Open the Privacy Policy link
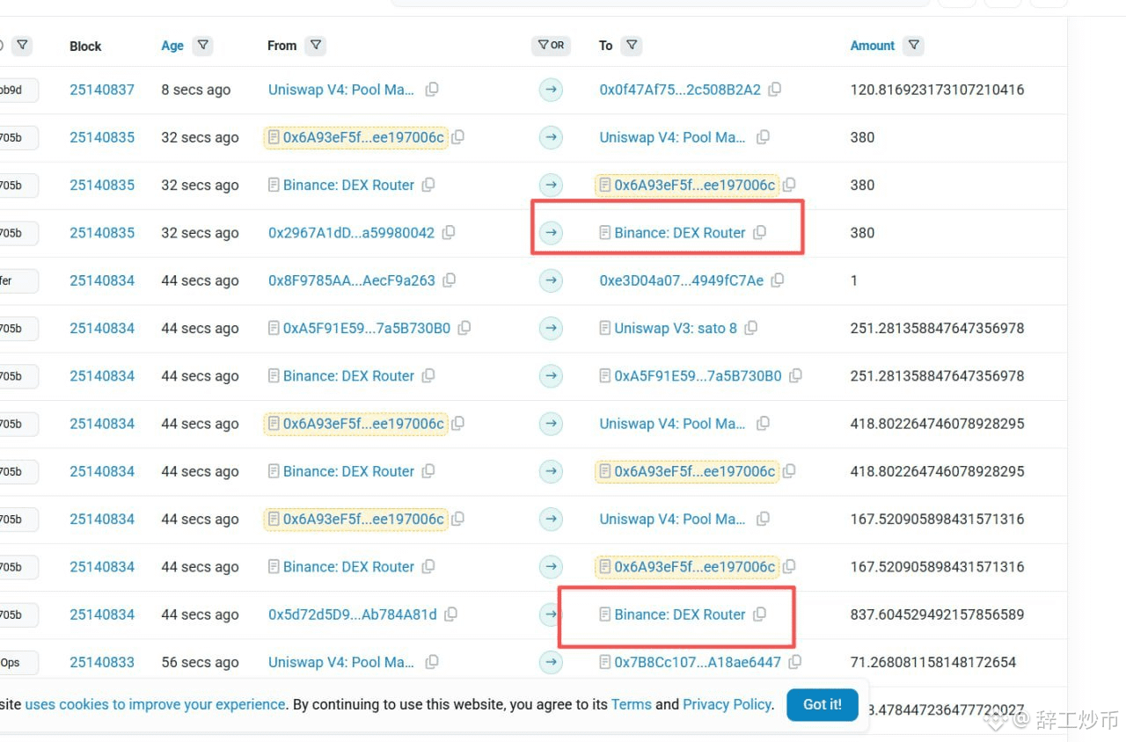Screen dimensions: 1126x742 (728, 704)
